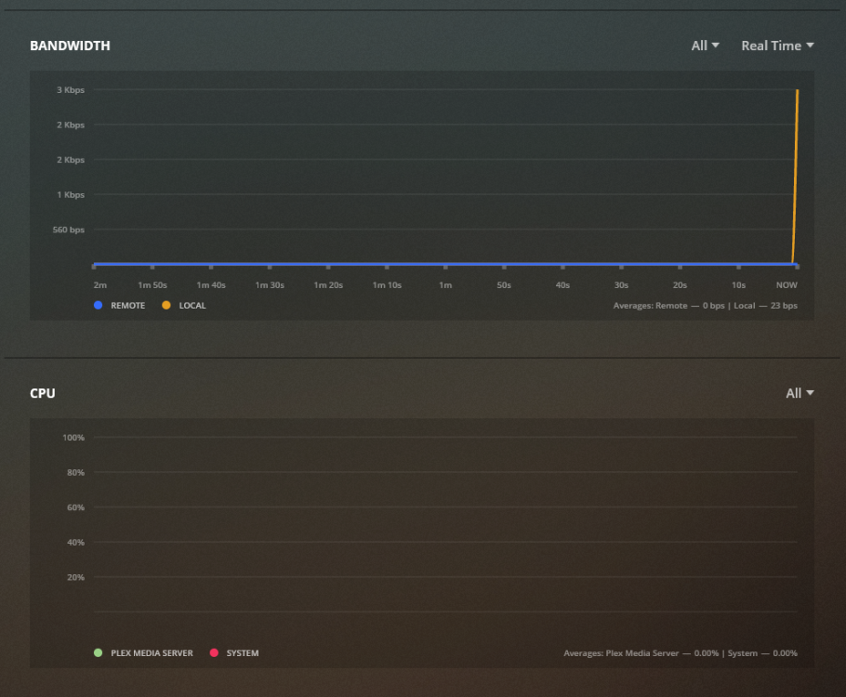Open the Bandwidth 'All' filter dropdown
The width and height of the screenshot is (846, 697).
tap(706, 46)
